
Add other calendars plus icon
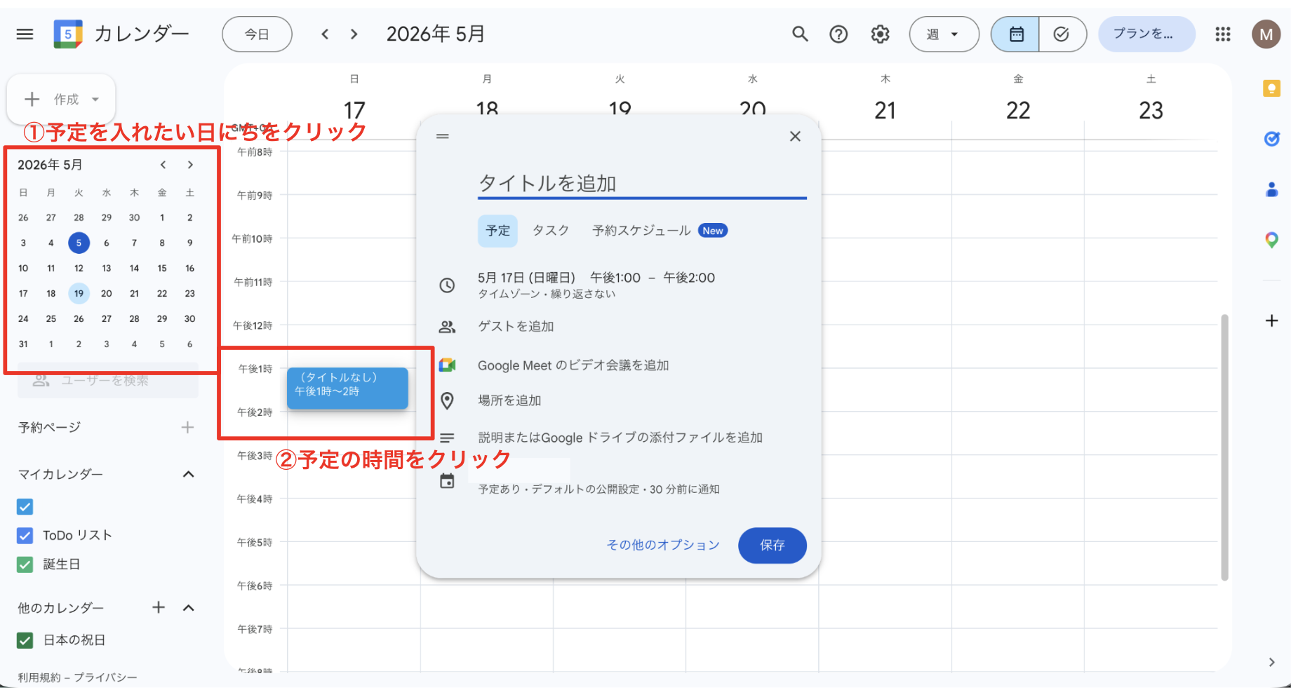tap(159, 607)
